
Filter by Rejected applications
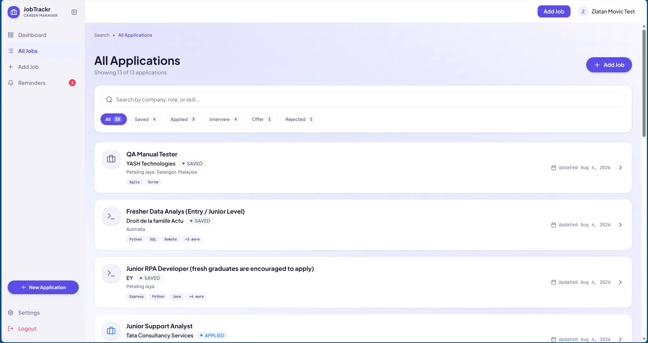click(300, 119)
